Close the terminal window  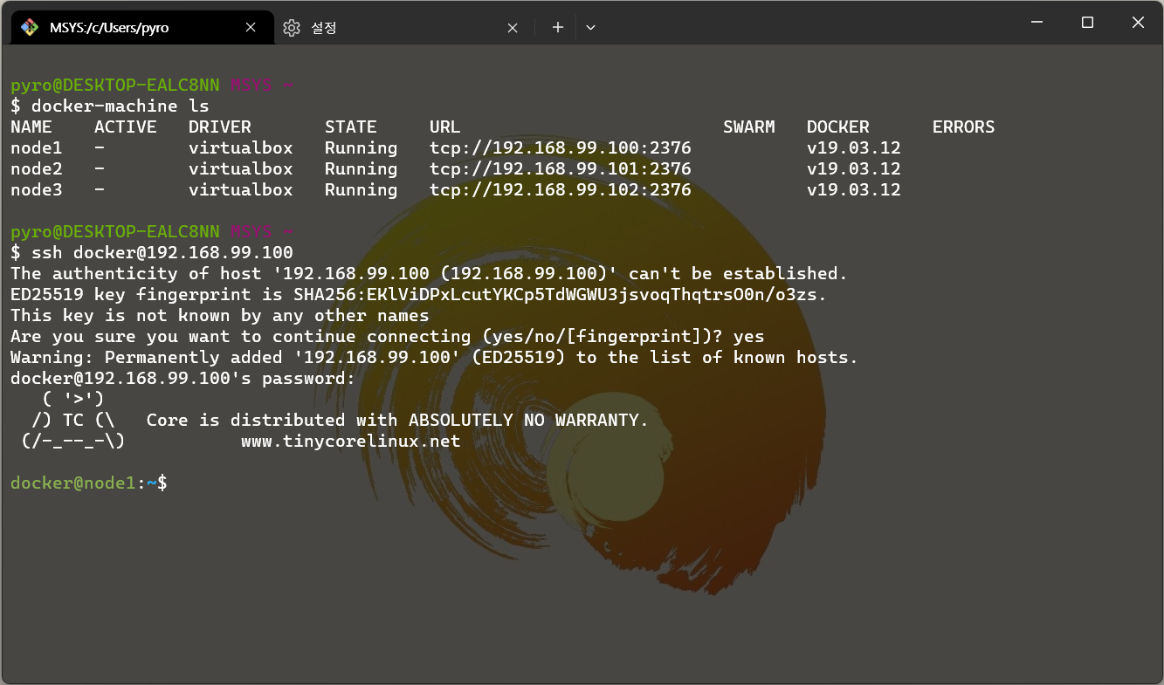(x=1138, y=23)
